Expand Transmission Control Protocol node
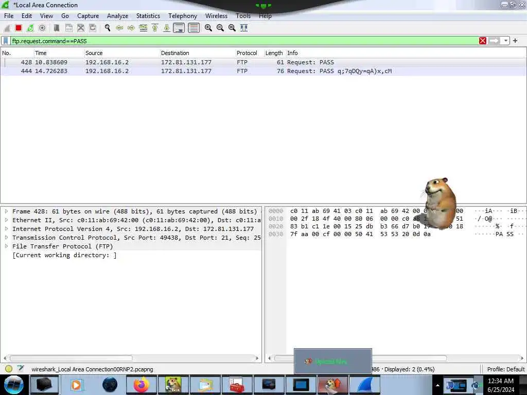 tap(6, 238)
